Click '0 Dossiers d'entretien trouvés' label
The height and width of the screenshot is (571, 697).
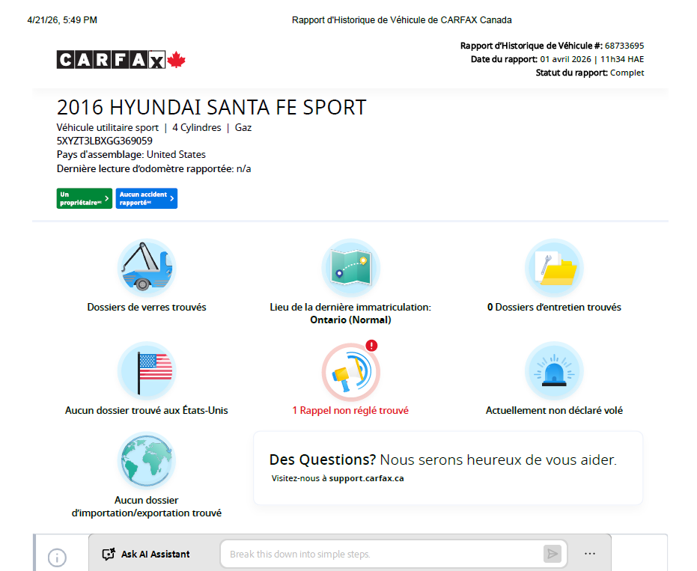[554, 308]
